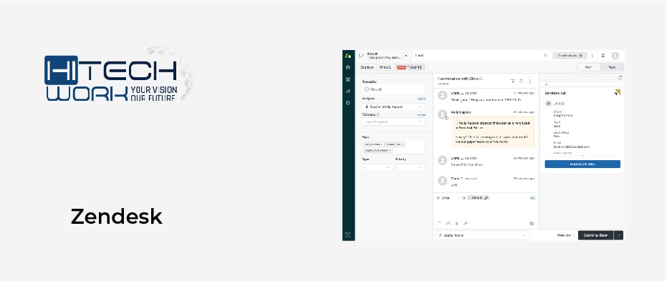Remove the first tag in Tags
The height and width of the screenshot is (281, 667).
[x=382, y=144]
